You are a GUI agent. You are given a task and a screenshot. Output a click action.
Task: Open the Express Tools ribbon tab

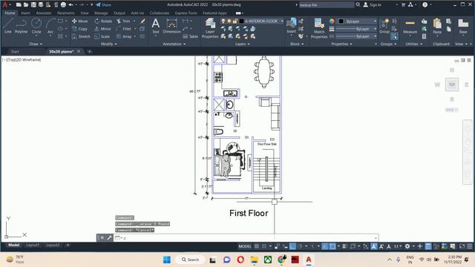pos(186,13)
